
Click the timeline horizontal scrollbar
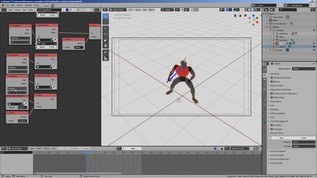click(78, 173)
